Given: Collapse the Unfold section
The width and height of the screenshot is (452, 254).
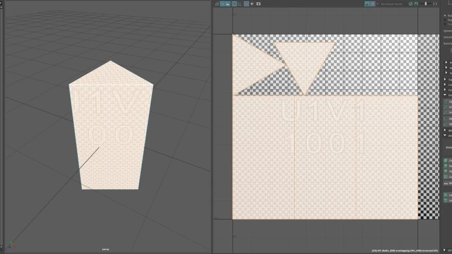Looking at the screenshot, I should [446, 95].
